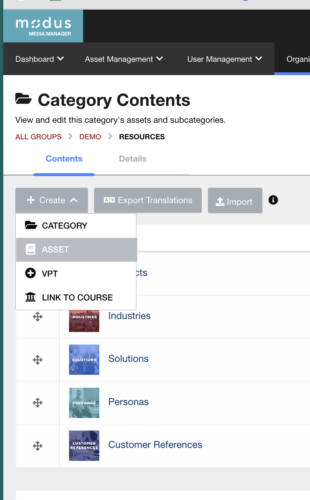Expand the User Management menu
Viewport: 310px width, 500px height.
click(224, 59)
